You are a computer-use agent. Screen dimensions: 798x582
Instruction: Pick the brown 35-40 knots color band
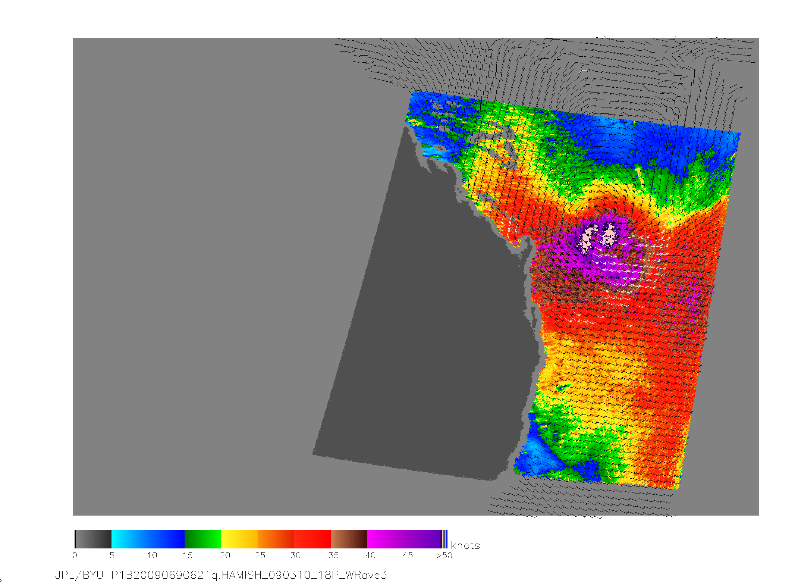click(349, 539)
